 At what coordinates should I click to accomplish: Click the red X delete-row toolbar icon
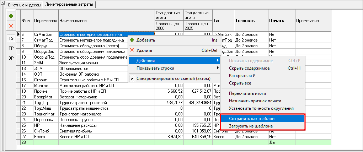coord(11,26)
